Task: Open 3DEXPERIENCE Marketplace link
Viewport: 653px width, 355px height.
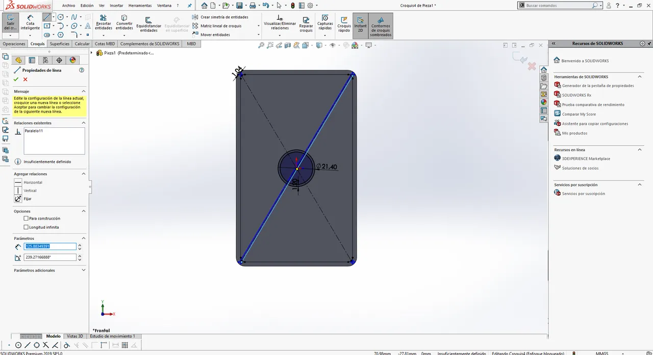Action: click(x=582, y=158)
